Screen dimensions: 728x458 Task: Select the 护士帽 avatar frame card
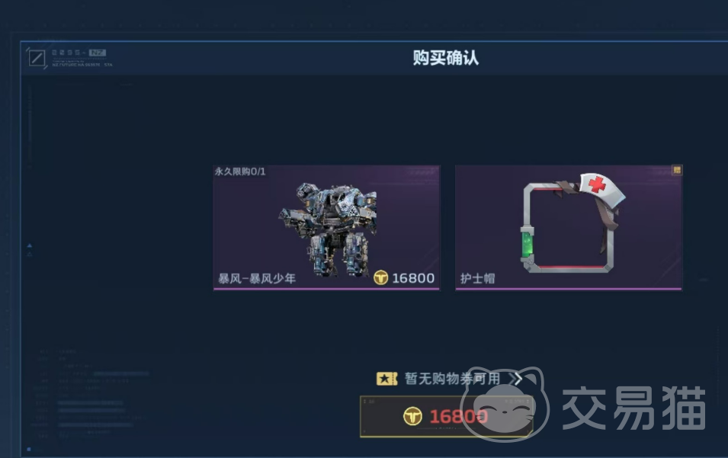click(569, 227)
